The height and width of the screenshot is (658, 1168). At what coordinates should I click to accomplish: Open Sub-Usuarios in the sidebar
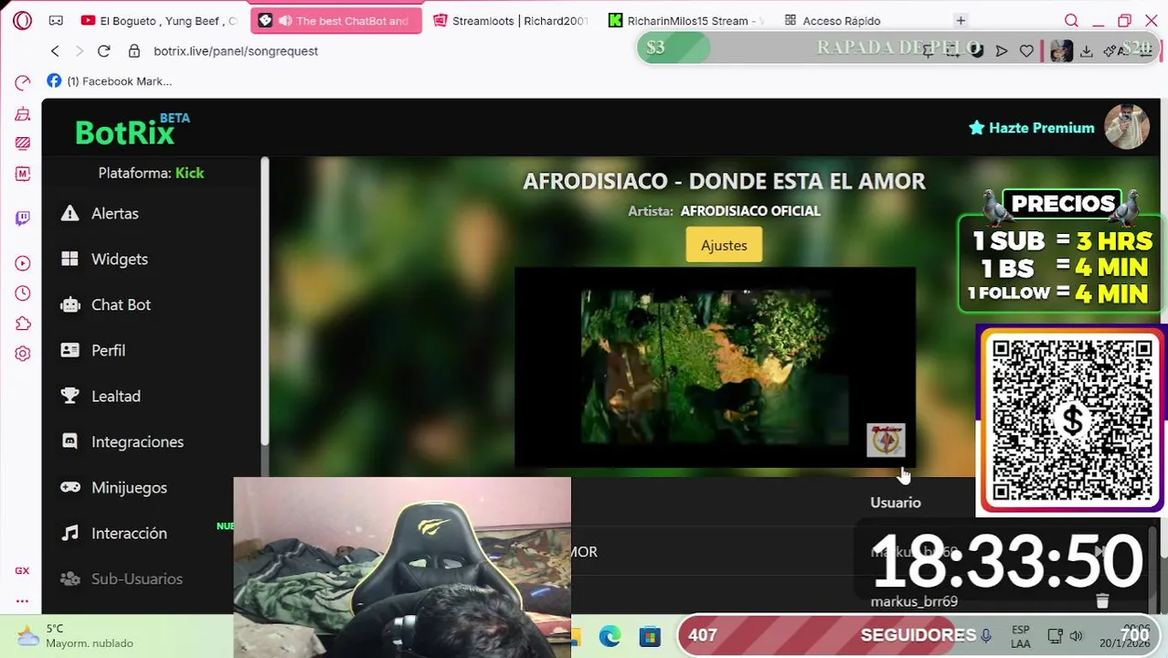pos(137,578)
